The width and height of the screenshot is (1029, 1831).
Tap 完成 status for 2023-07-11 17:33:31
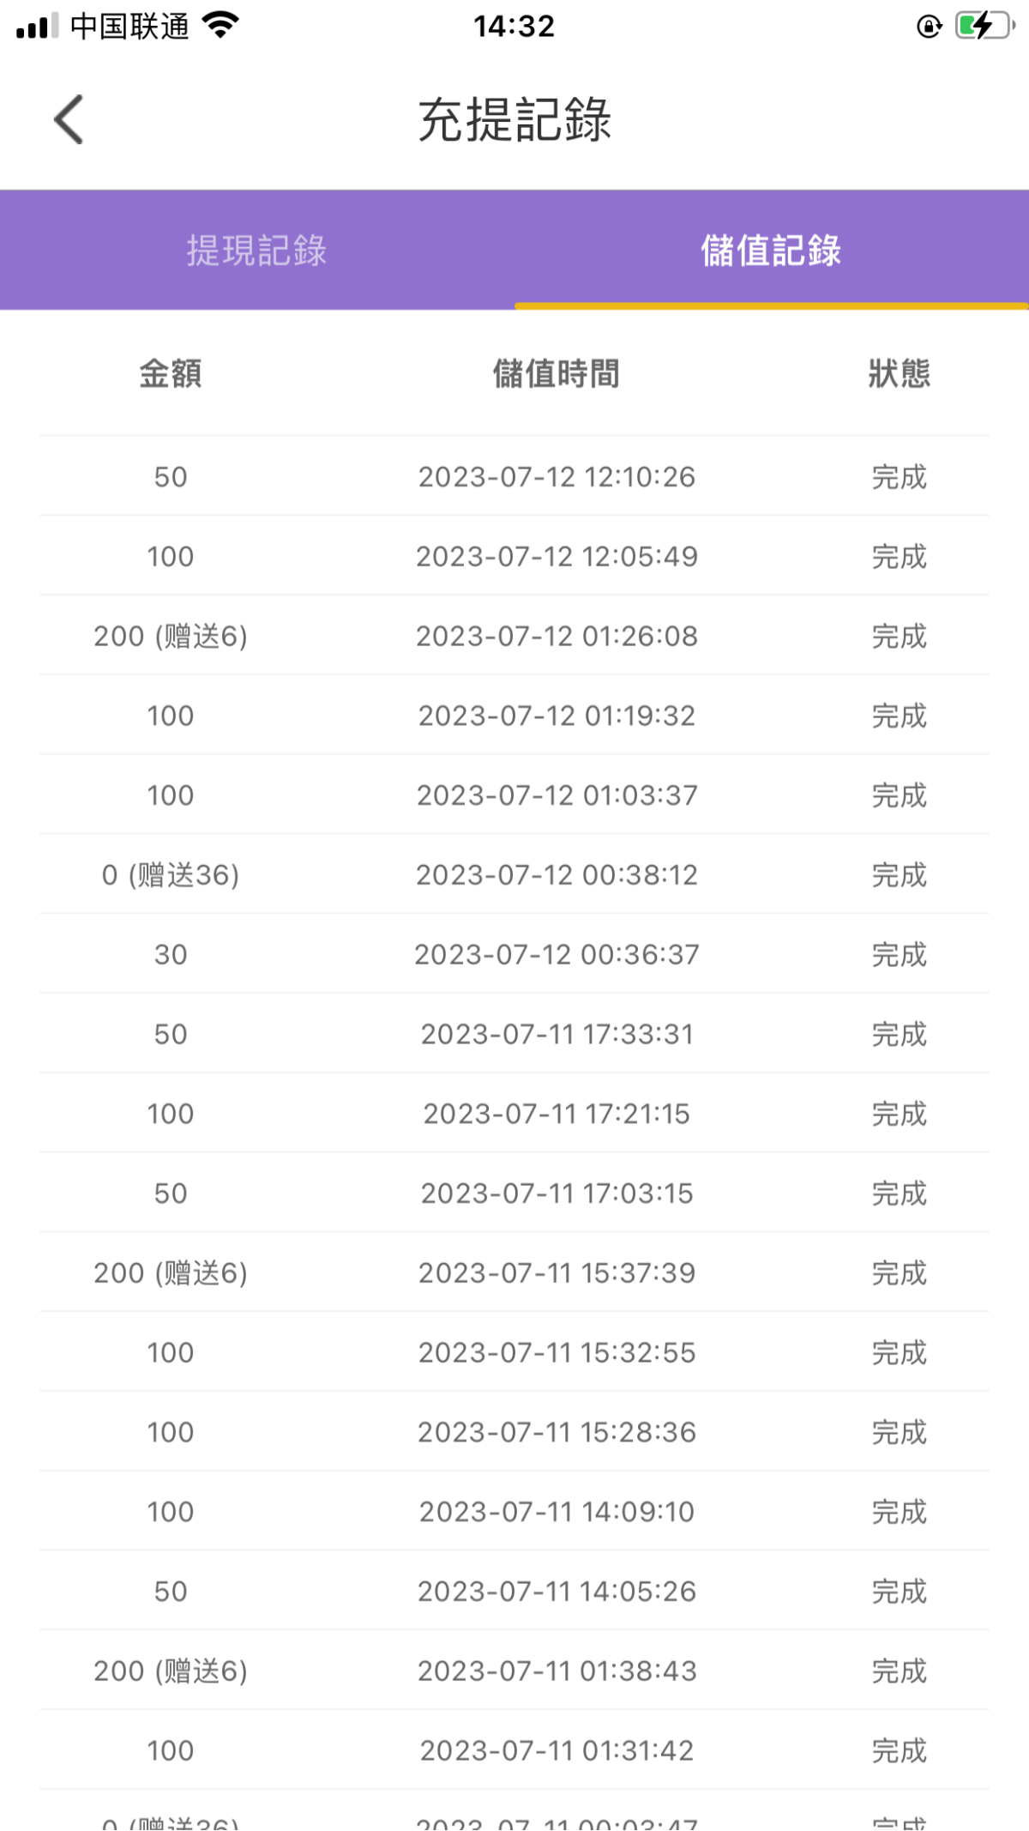[899, 1035]
